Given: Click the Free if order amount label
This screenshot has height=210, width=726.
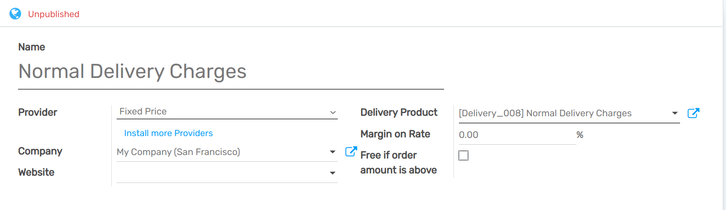Looking at the screenshot, I should [x=398, y=162].
